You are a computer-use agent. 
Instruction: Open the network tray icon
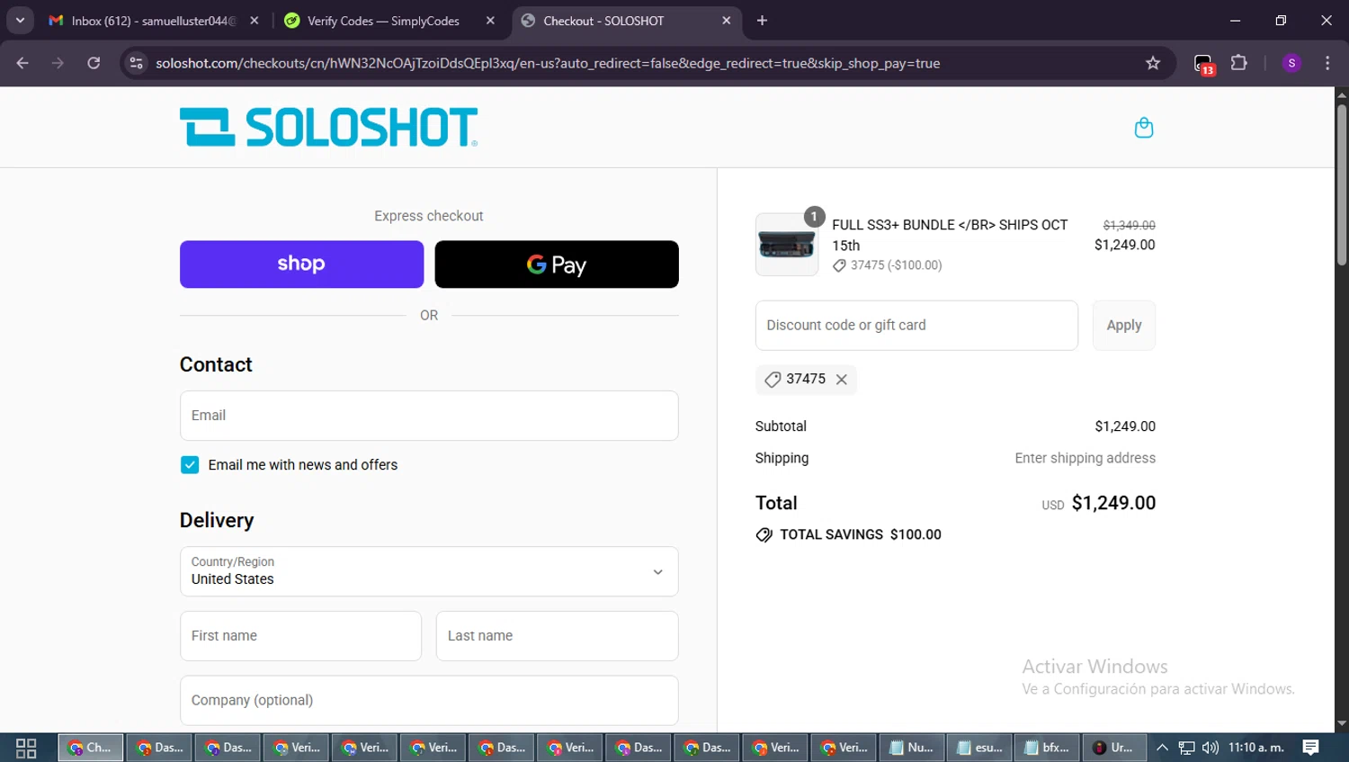click(1186, 748)
